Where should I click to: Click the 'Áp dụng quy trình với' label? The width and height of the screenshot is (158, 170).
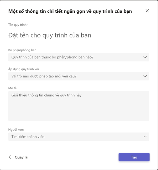[24, 69]
